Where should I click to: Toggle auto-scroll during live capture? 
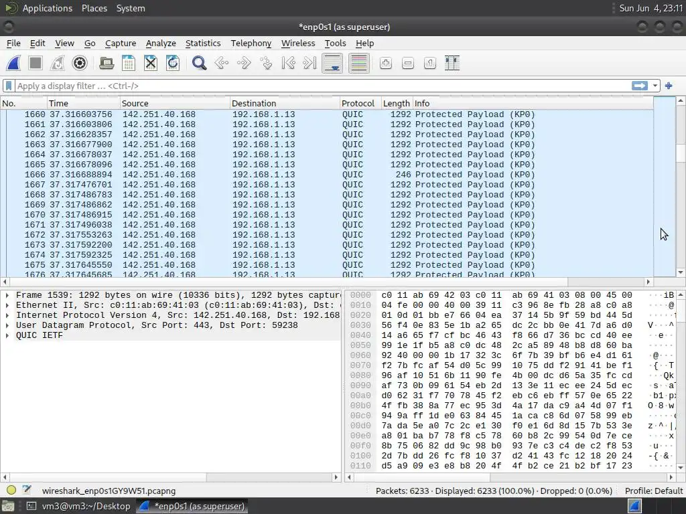332,63
